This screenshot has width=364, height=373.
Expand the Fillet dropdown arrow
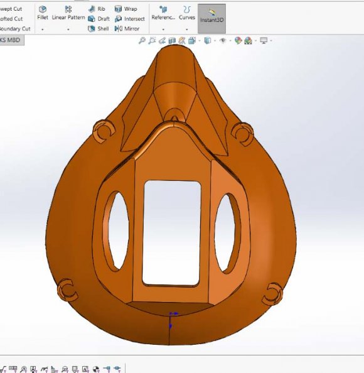pos(43,30)
